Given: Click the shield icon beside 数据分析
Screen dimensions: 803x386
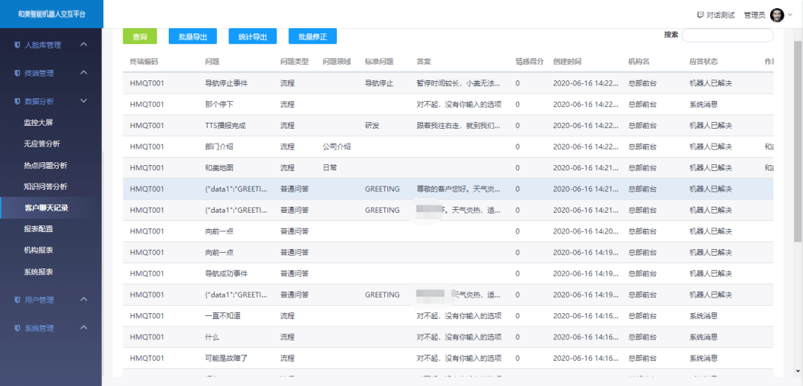Looking at the screenshot, I should pos(17,101).
